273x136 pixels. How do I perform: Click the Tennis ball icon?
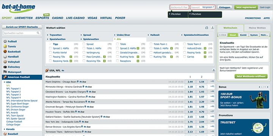[x=5, y=46]
